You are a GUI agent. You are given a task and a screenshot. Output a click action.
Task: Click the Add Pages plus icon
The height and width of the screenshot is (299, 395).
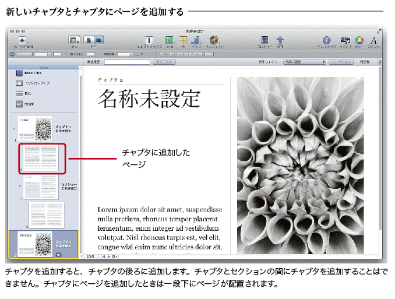point(22,40)
